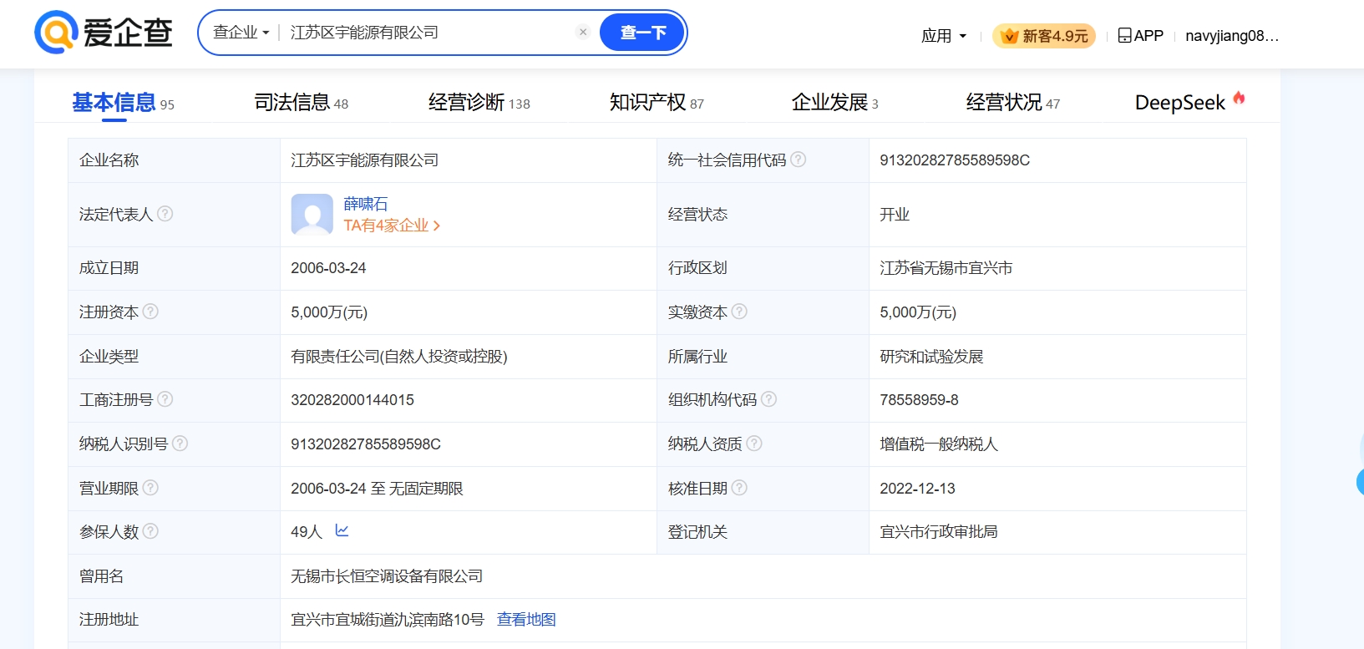
Task: Click help icon beside 统一社会信用代码
Action: [x=799, y=160]
